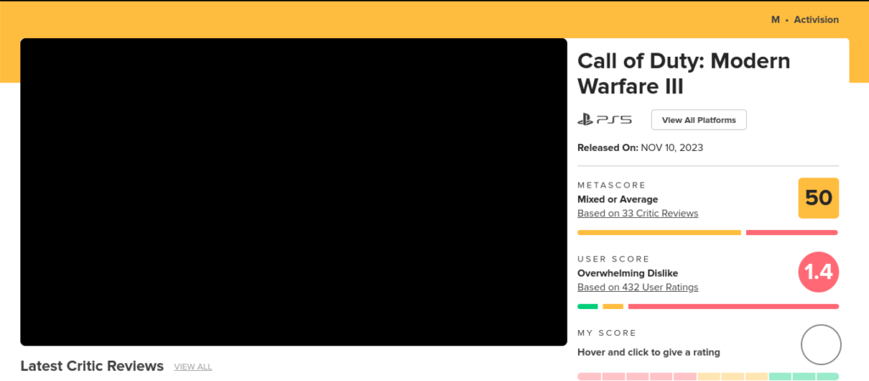Click the red negative critic reviews bar

(x=792, y=233)
